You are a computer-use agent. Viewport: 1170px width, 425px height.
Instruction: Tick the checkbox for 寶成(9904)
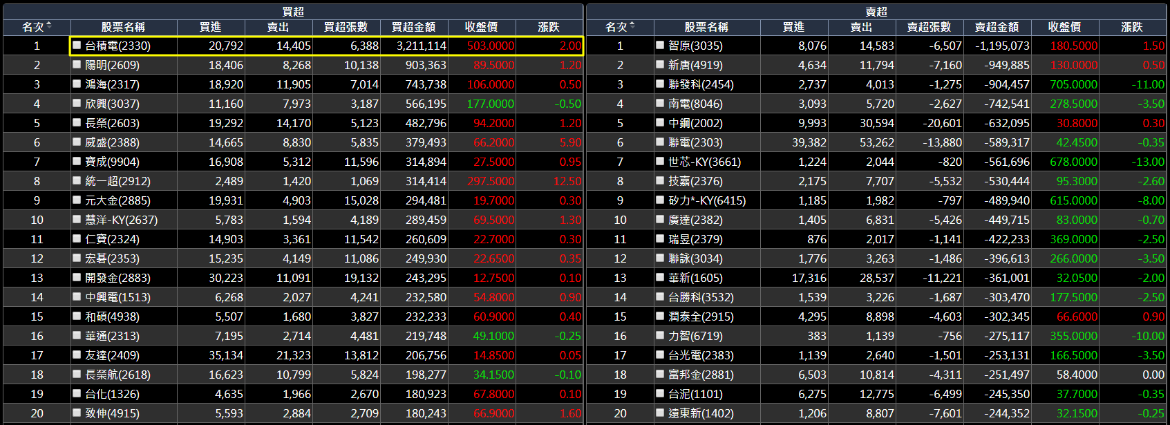(77, 161)
